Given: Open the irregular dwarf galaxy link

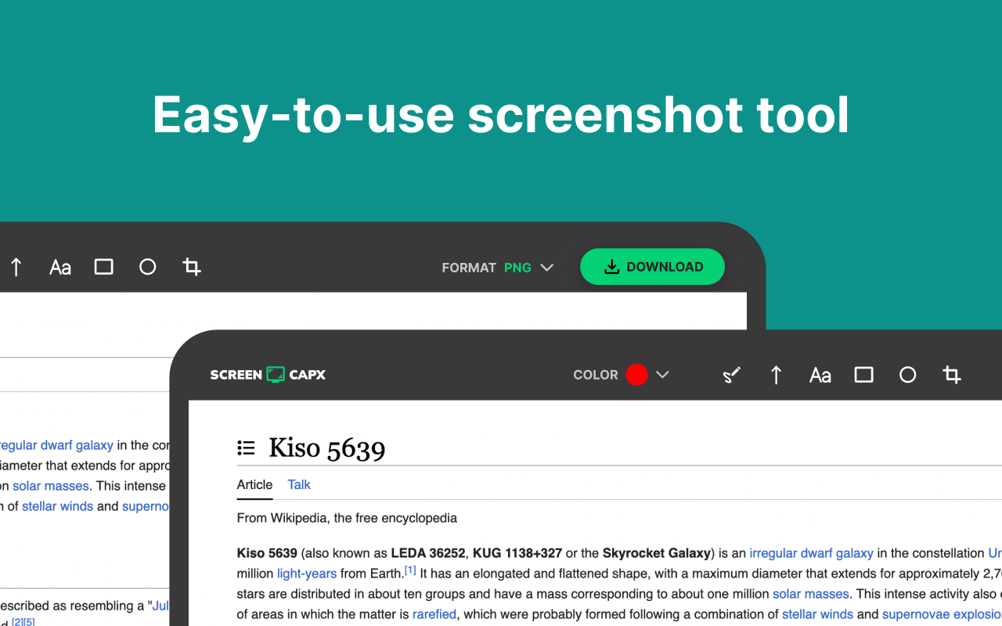Looking at the screenshot, I should tap(811, 553).
